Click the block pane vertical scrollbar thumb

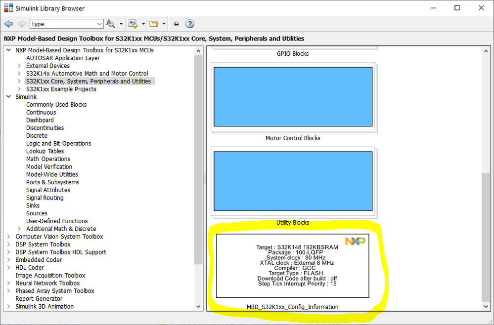(x=486, y=238)
